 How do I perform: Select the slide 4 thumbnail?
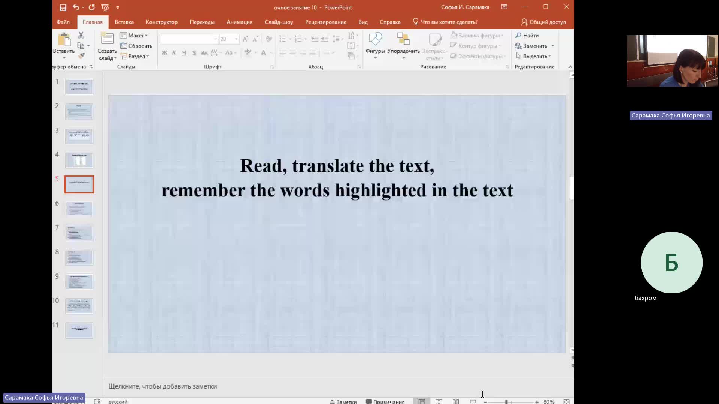click(79, 160)
